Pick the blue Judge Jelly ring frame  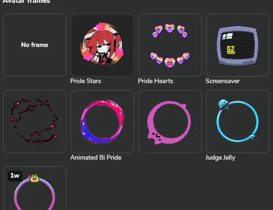pos(238,122)
